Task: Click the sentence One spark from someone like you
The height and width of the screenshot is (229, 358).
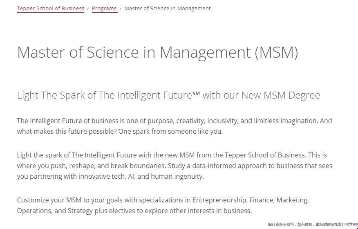Action: 170,131
